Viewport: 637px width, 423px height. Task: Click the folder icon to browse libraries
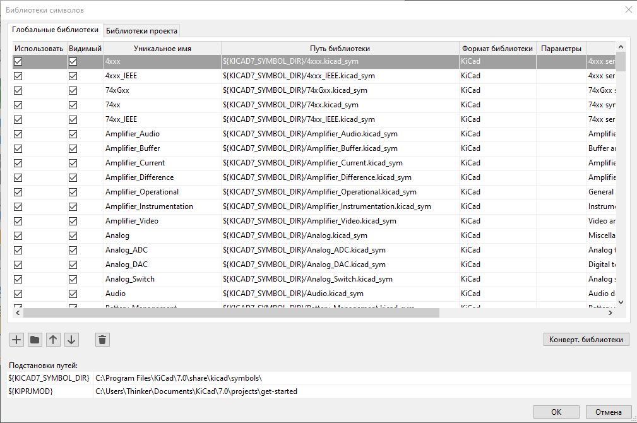[x=35, y=340]
